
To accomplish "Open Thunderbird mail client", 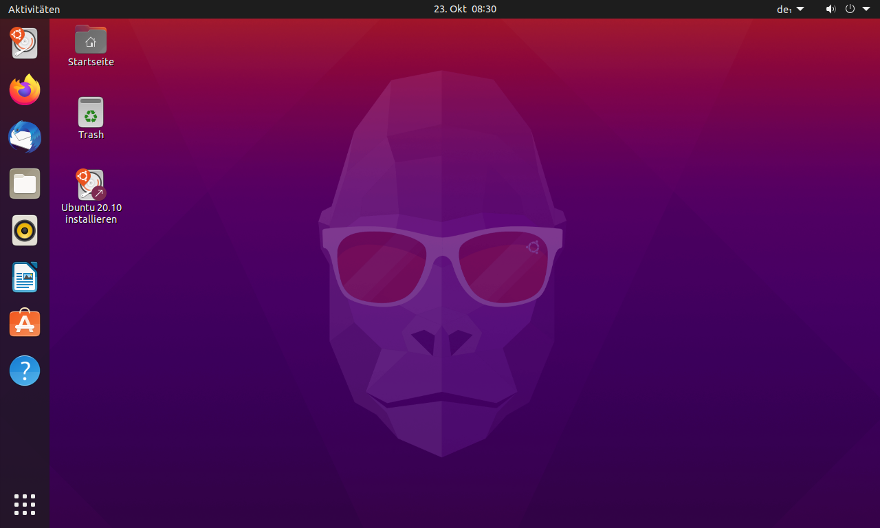I will tap(25, 137).
